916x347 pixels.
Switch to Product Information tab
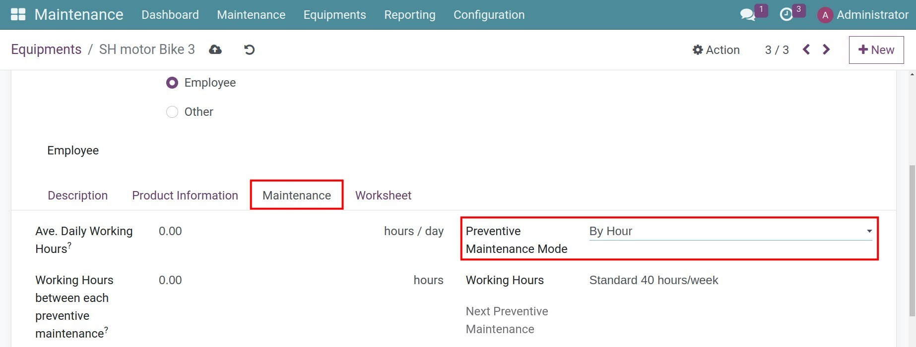185,196
